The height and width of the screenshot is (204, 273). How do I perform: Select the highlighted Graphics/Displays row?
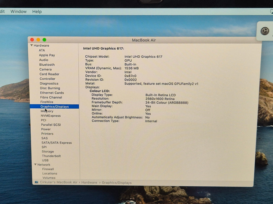tap(54, 107)
